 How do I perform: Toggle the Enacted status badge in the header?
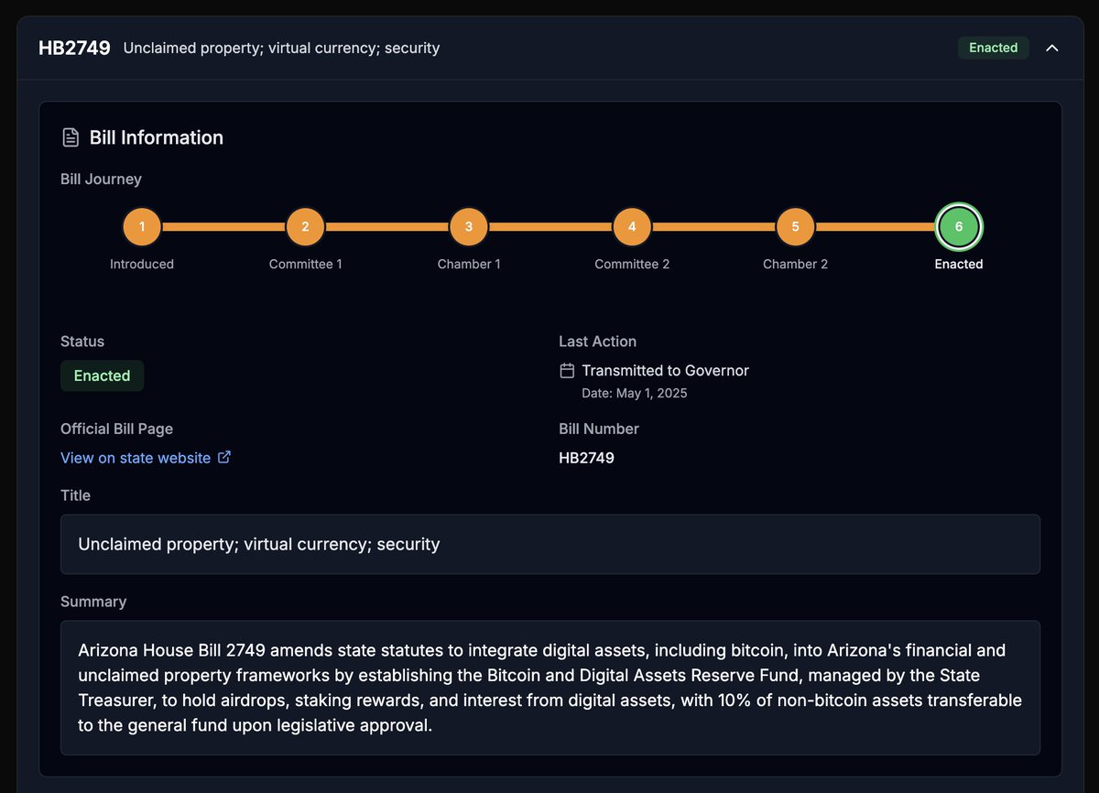coord(993,48)
